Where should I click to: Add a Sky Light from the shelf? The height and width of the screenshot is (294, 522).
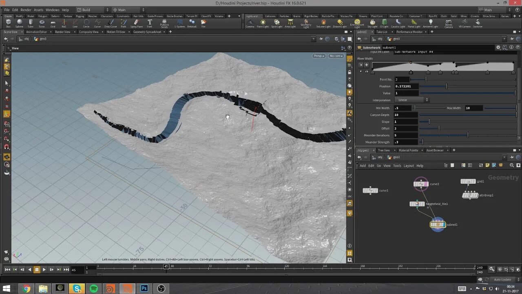click(x=373, y=23)
